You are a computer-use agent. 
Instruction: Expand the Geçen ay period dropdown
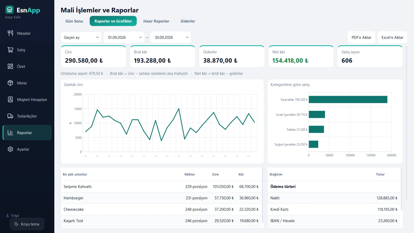click(x=81, y=37)
